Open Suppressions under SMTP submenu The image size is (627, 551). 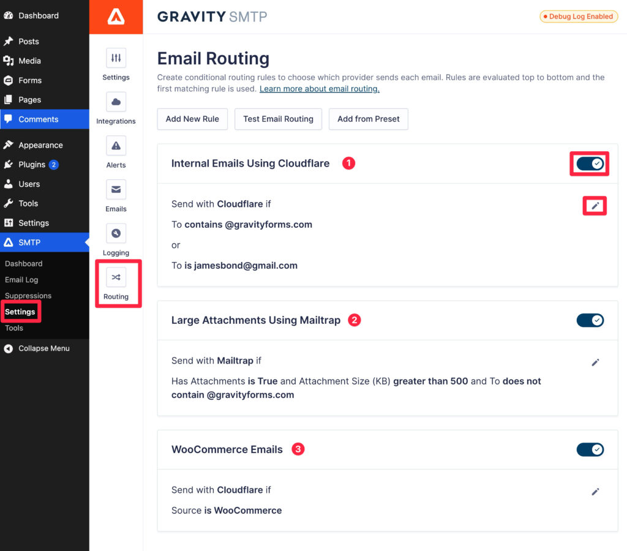coord(28,296)
